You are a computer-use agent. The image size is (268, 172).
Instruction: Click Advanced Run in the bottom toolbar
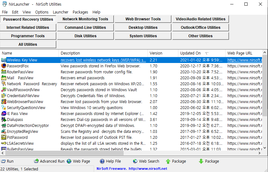(x=49, y=161)
